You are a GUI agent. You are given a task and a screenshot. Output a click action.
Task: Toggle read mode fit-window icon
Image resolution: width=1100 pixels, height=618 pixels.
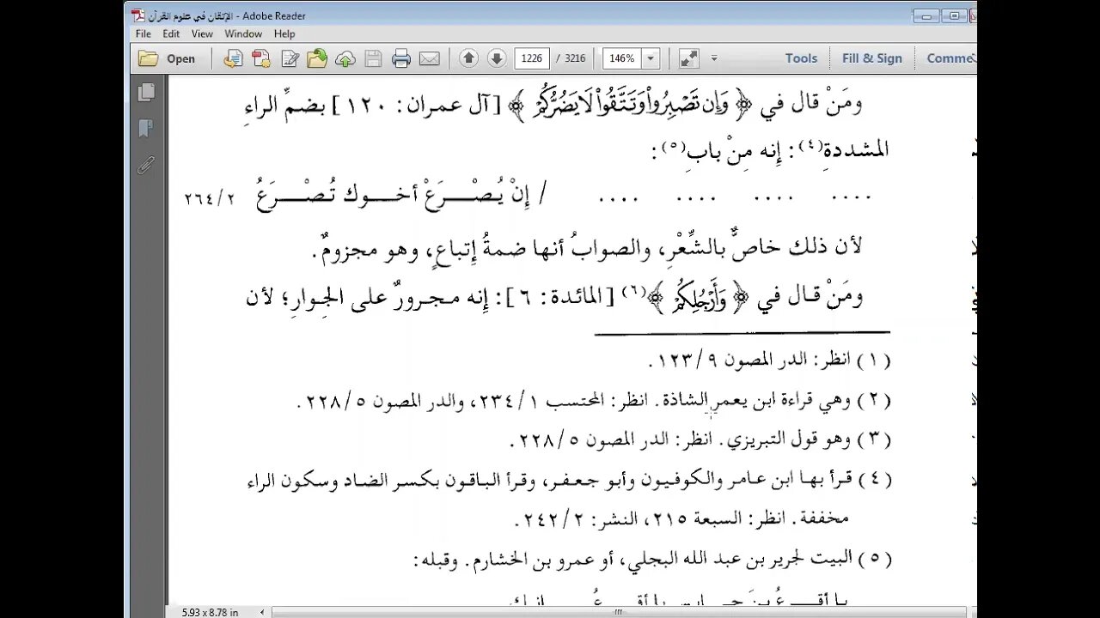pyautogui.click(x=688, y=58)
